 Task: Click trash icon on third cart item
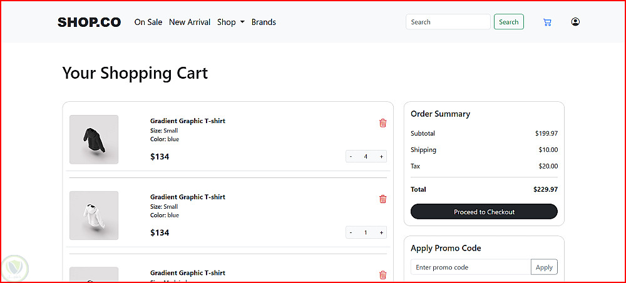(383, 275)
